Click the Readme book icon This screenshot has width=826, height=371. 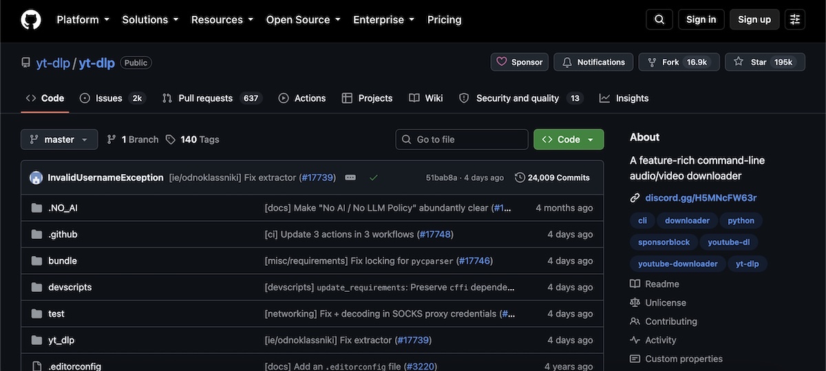click(x=635, y=284)
